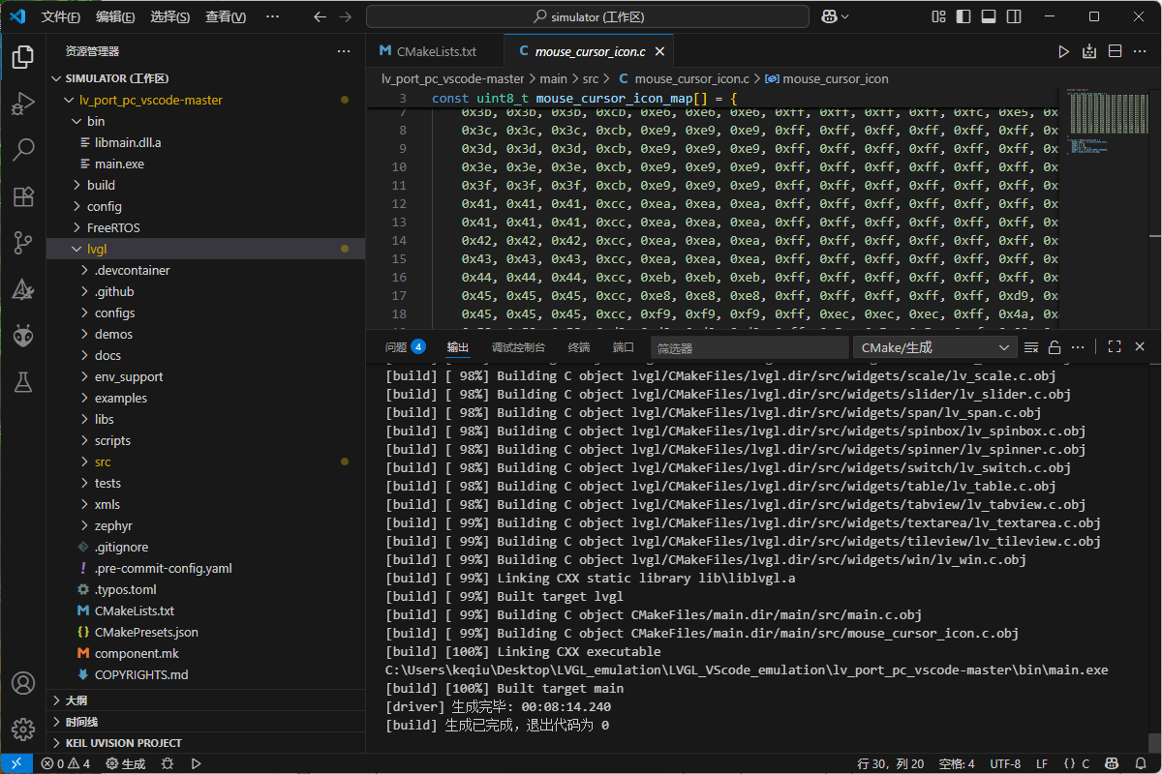
Task: Toggle the output scroll lock icon
Action: tap(1055, 347)
